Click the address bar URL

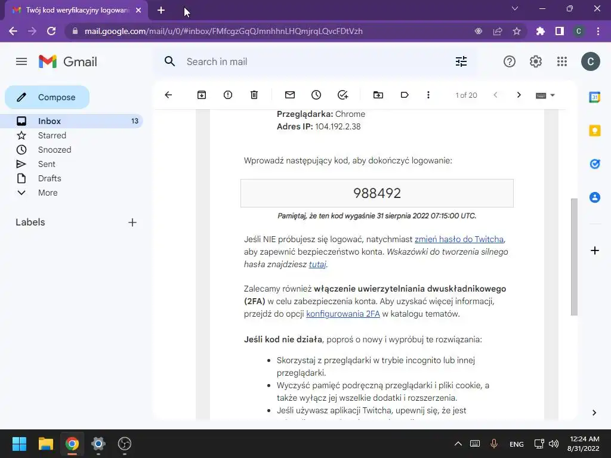(223, 31)
